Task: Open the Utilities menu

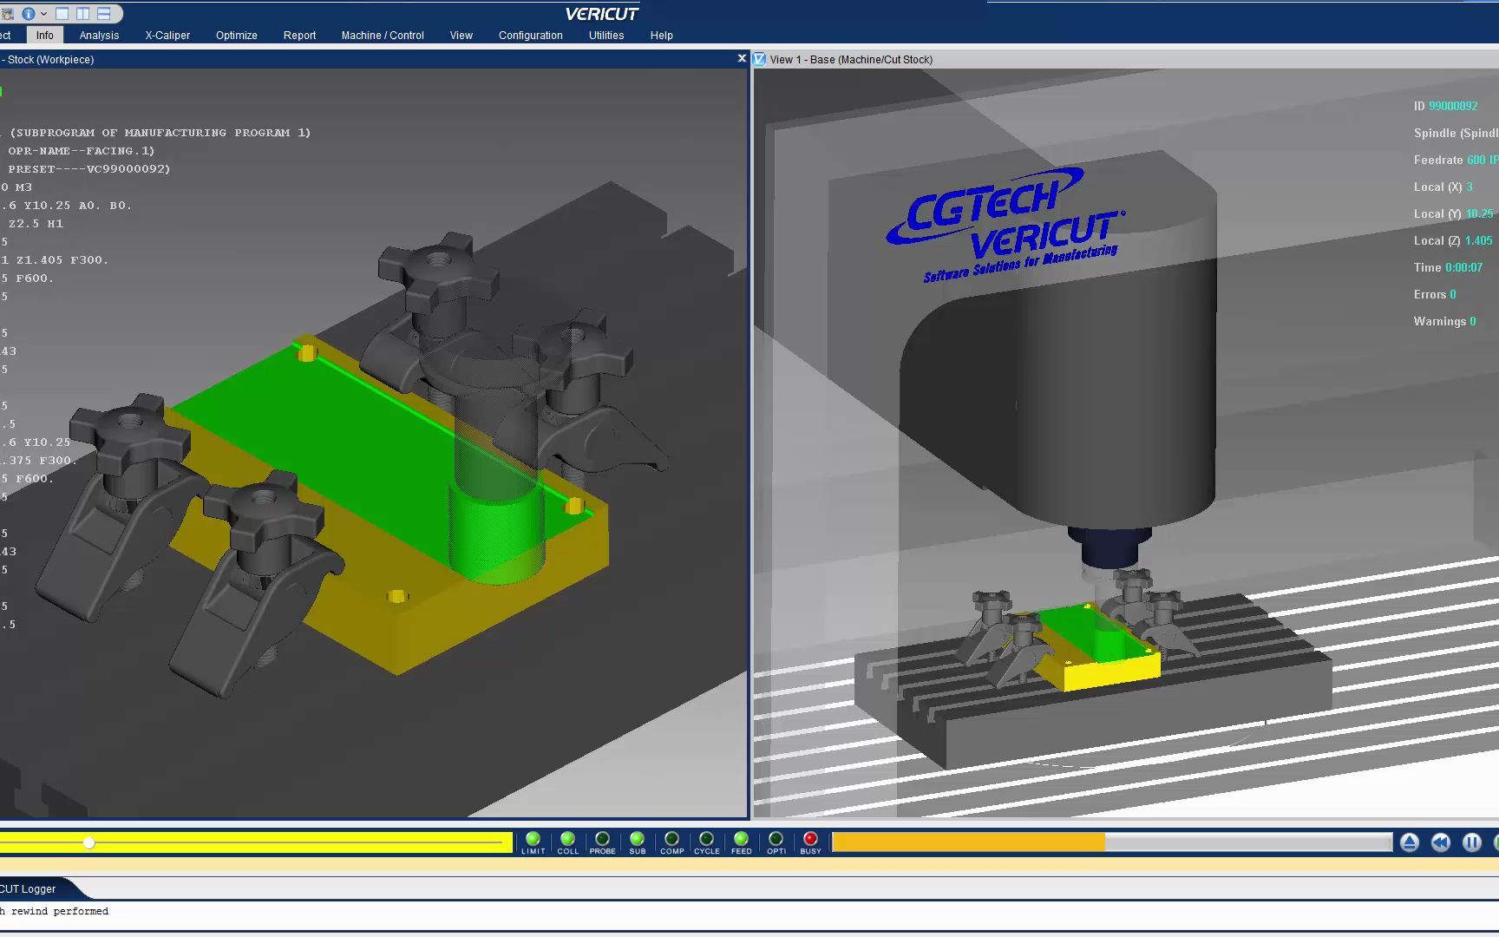Action: click(x=606, y=36)
